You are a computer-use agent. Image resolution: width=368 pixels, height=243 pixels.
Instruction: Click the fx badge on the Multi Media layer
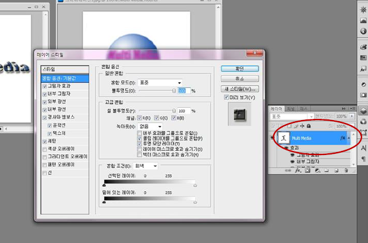(342, 138)
